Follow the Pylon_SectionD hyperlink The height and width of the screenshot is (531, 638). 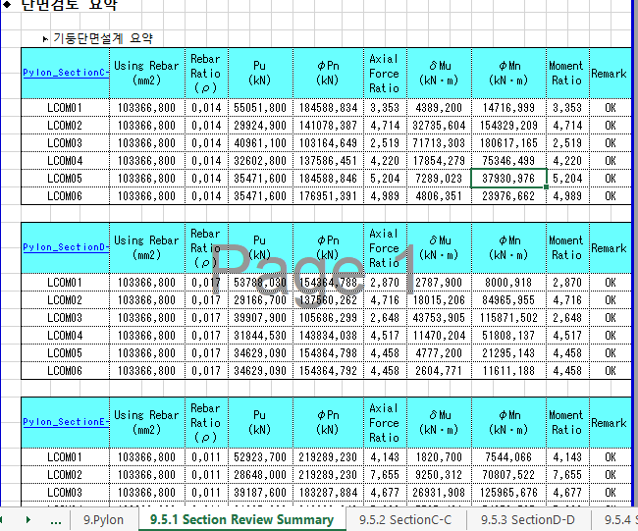pyautogui.click(x=65, y=247)
